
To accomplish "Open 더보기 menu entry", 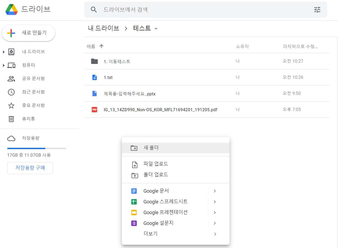I will (x=176, y=234).
